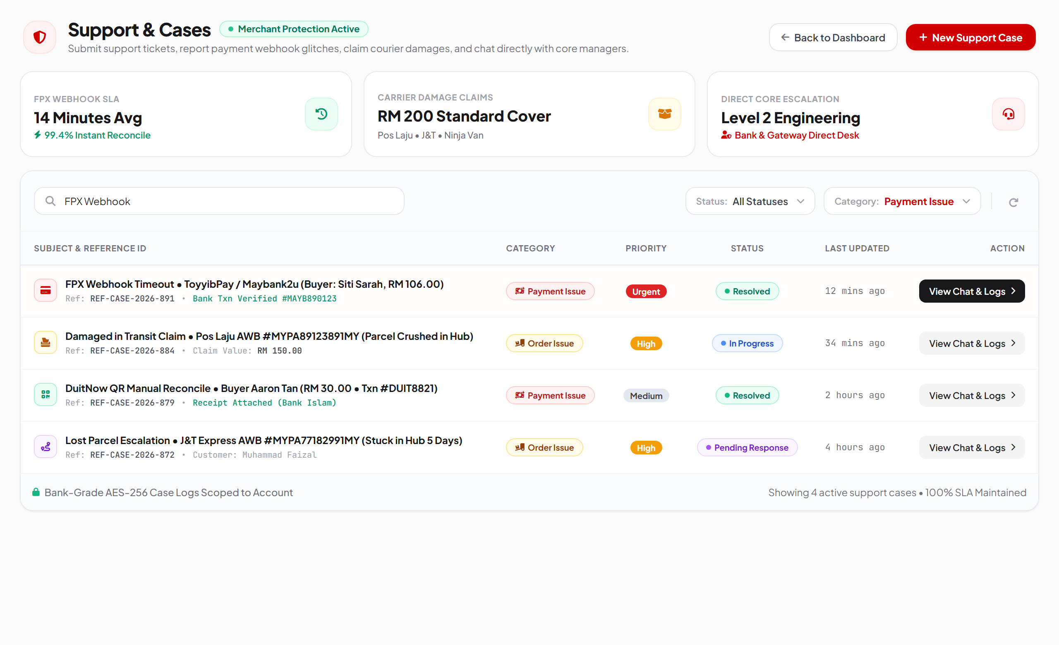
Task: Click the Urgent priority badge
Action: 646,291
